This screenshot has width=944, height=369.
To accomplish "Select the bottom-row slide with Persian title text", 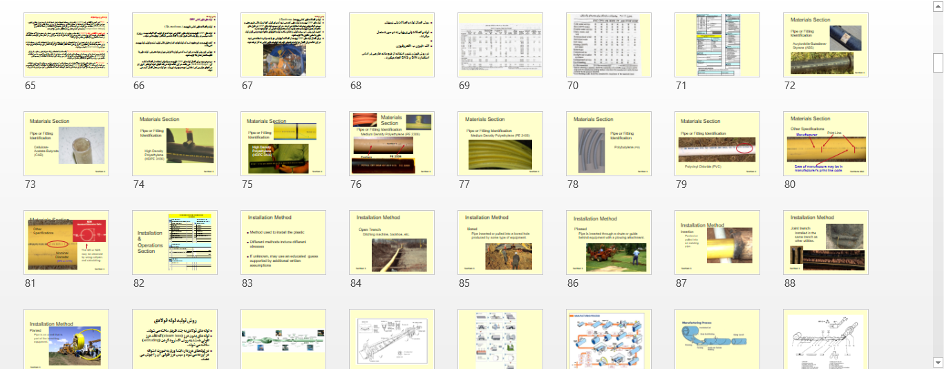I will click(x=175, y=339).
